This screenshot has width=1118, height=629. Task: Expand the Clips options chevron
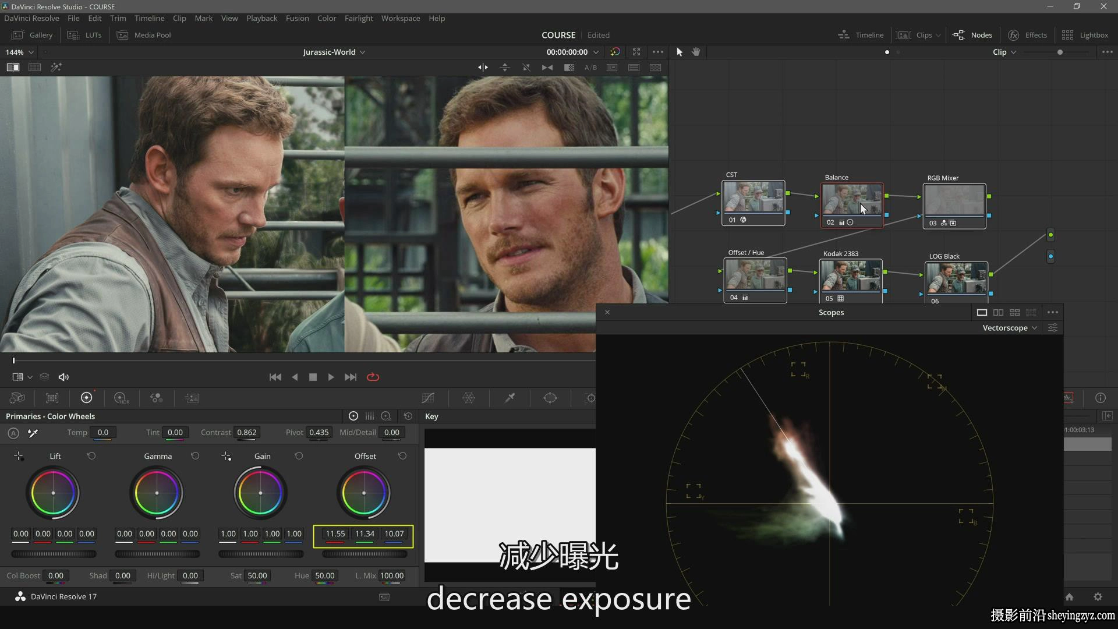click(x=938, y=36)
